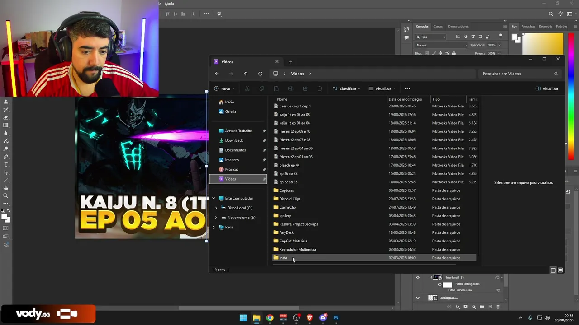
Task: Select the Gradient tool in Photoshop
Action: 6,125
